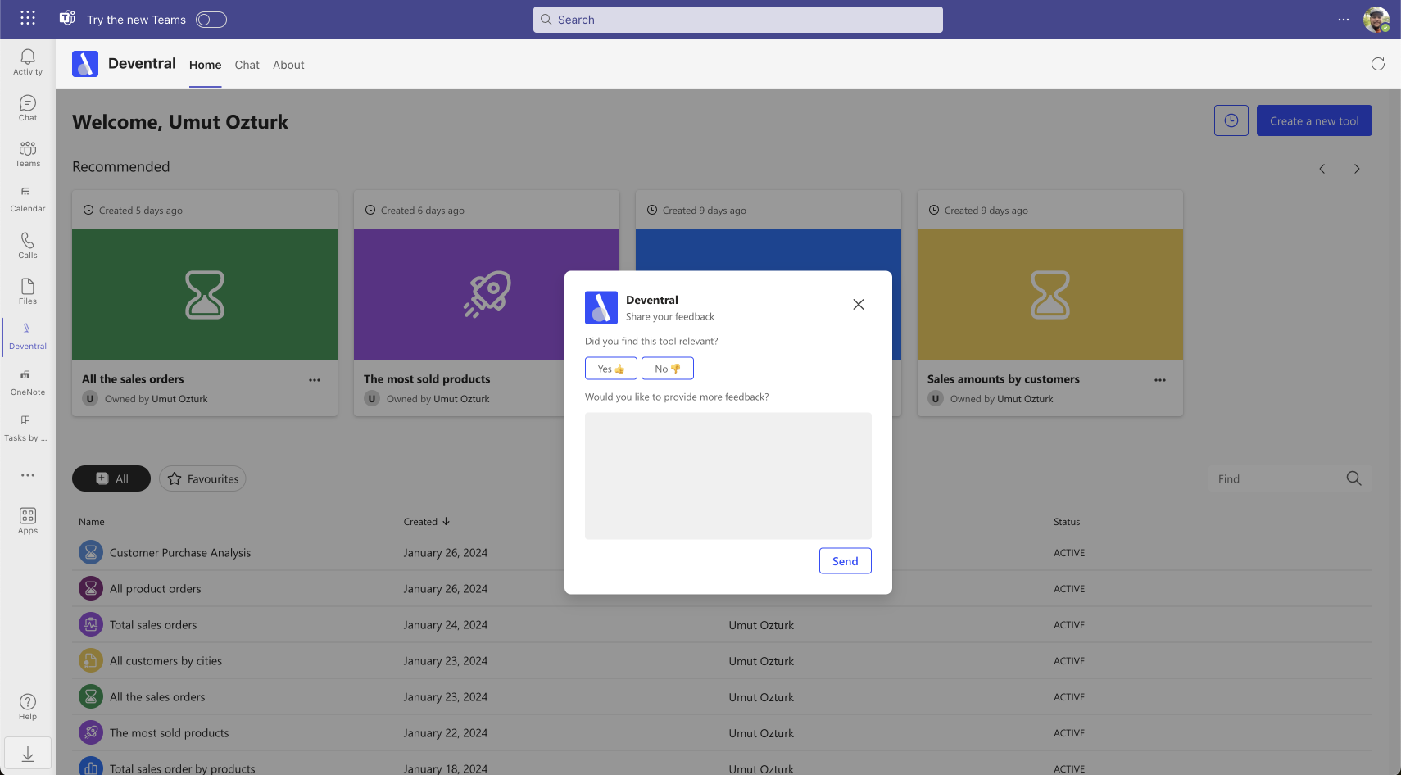Switch to the About tab

pyautogui.click(x=288, y=65)
